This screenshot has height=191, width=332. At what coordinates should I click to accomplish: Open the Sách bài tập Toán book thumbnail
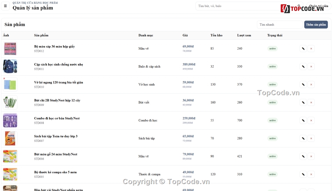click(10, 138)
